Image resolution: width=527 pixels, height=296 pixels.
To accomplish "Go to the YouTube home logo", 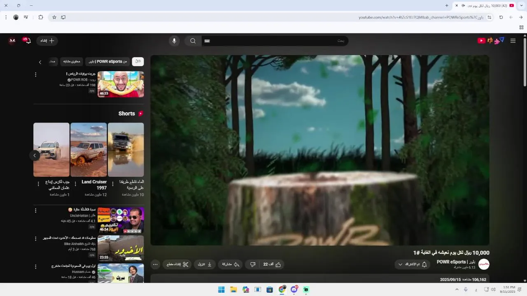I will [x=491, y=41].
